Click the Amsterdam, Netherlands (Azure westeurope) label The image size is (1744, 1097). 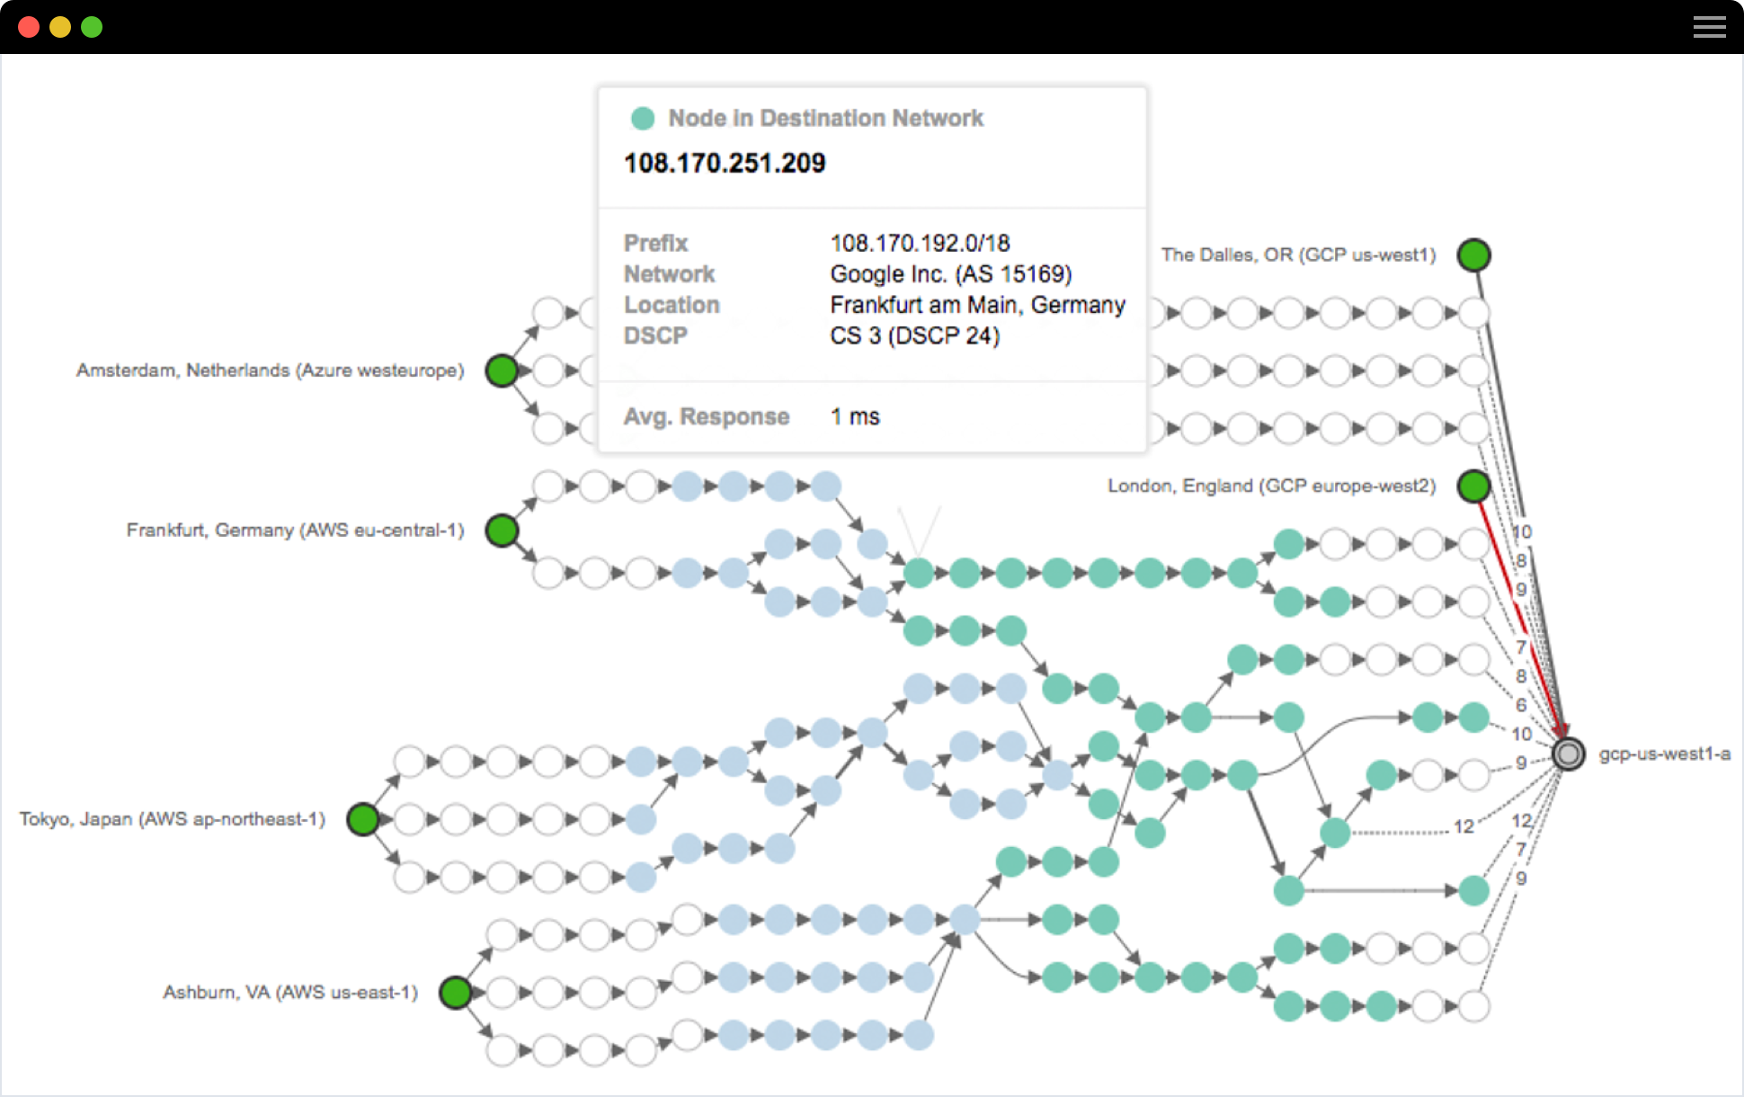coord(270,370)
